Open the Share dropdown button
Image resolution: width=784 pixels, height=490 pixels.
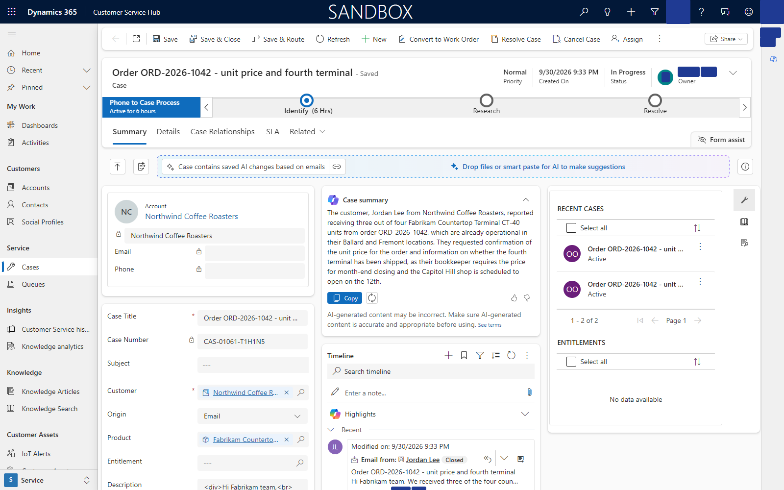pyautogui.click(x=726, y=39)
